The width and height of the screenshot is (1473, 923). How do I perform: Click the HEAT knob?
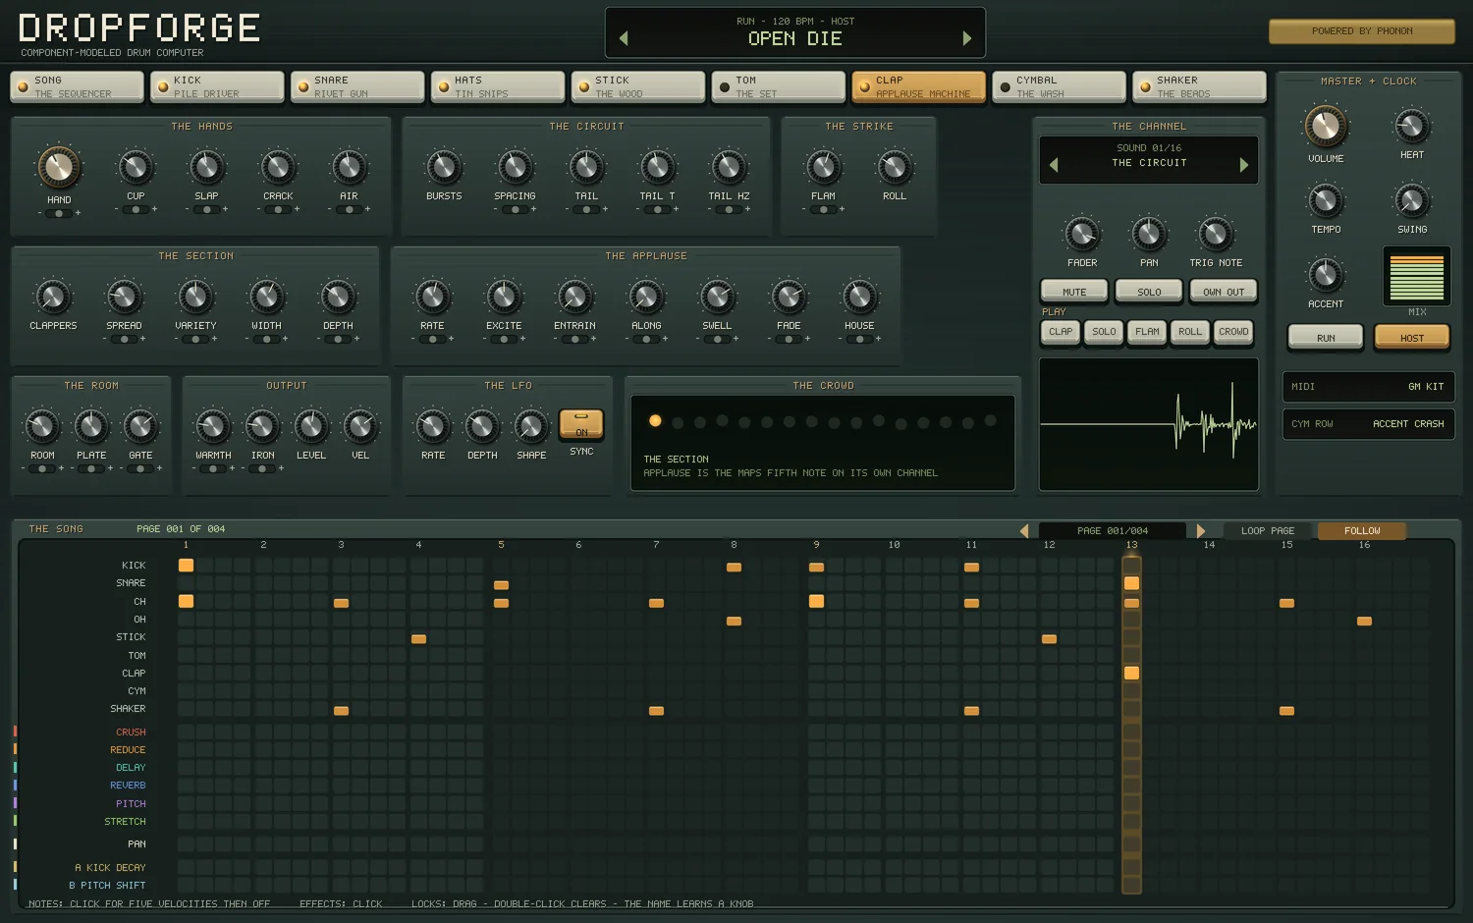tap(1412, 126)
